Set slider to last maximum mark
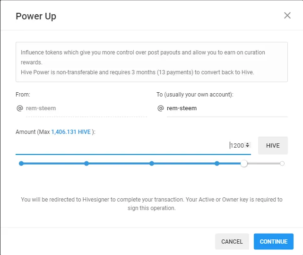303x255 pixels. [282, 164]
